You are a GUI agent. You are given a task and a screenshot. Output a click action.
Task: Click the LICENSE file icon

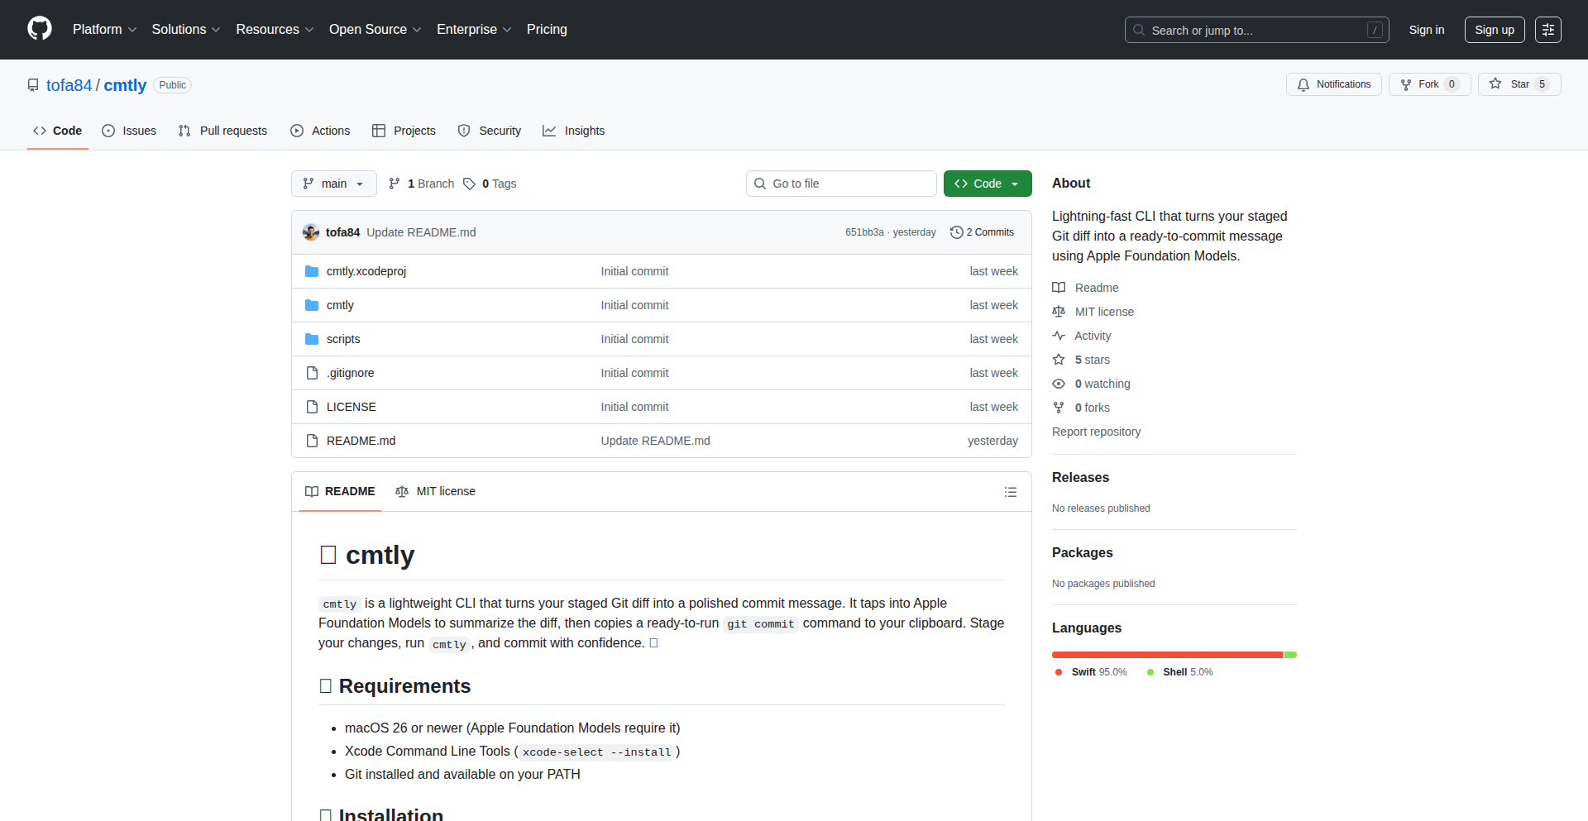[312, 407]
